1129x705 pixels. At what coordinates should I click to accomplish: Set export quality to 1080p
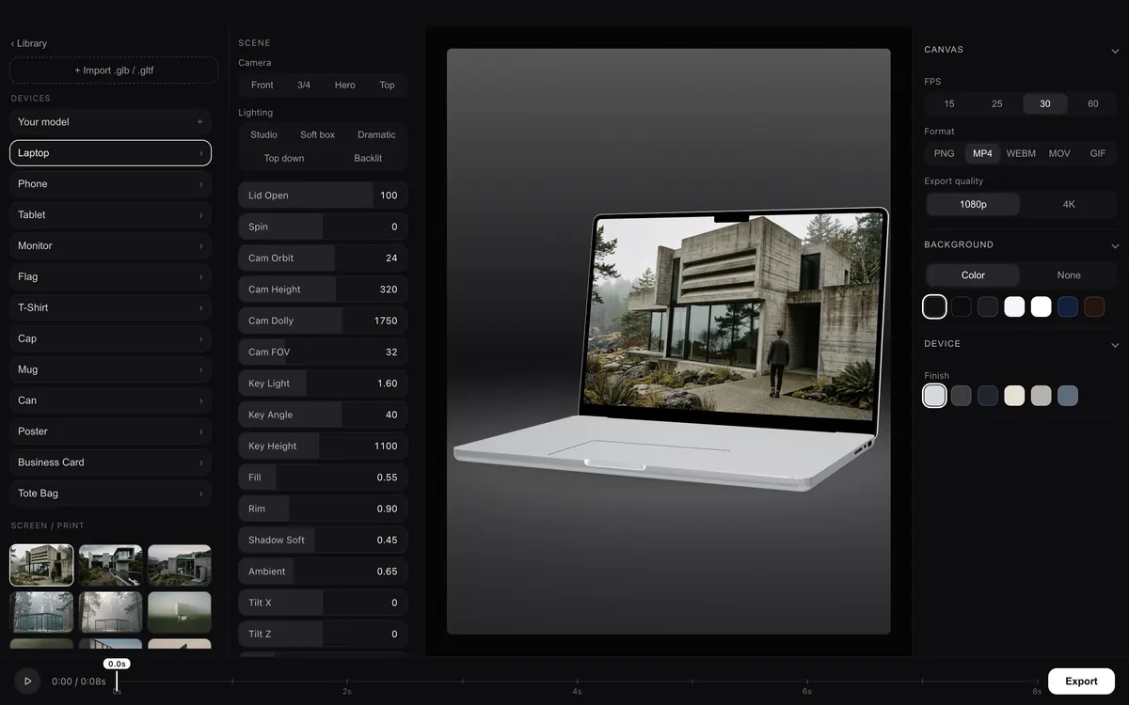pos(973,205)
